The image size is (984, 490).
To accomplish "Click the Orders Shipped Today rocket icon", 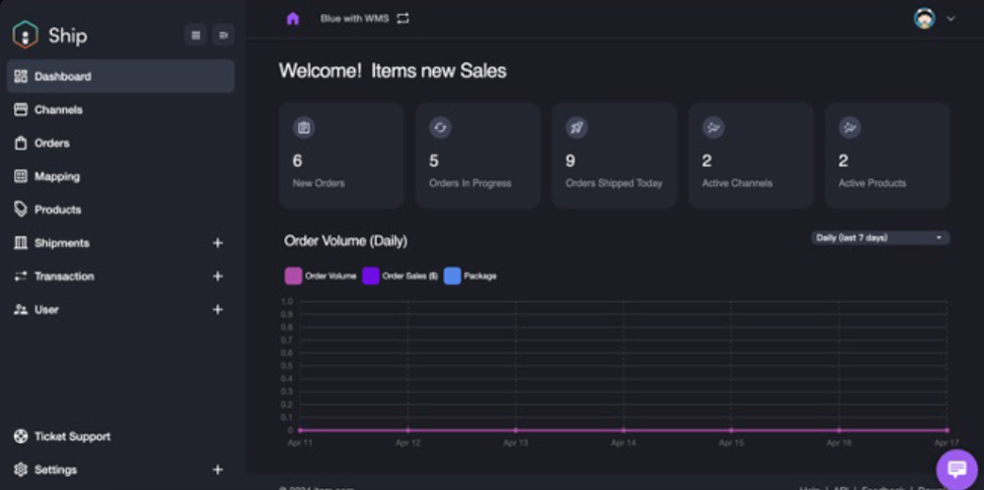I will [x=577, y=128].
